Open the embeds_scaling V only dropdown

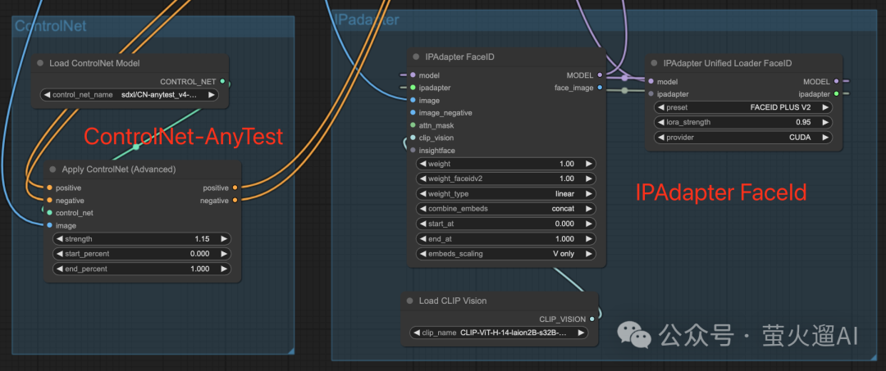click(x=505, y=254)
